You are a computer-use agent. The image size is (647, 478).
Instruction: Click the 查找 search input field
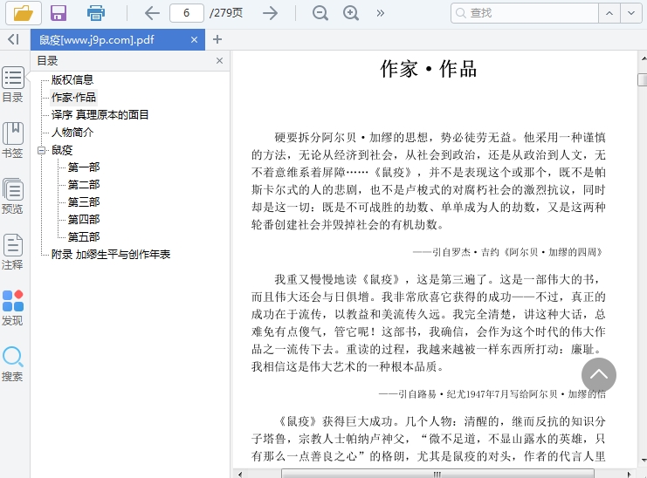tap(525, 13)
